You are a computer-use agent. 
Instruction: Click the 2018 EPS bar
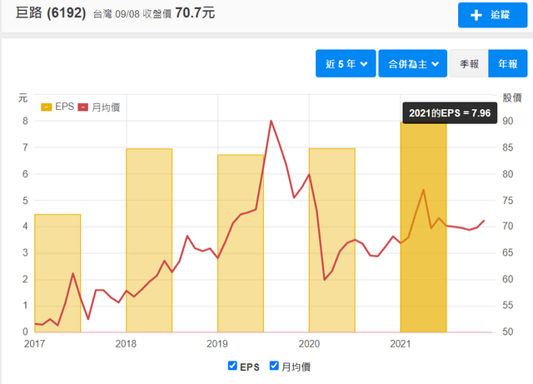pyautogui.click(x=149, y=240)
